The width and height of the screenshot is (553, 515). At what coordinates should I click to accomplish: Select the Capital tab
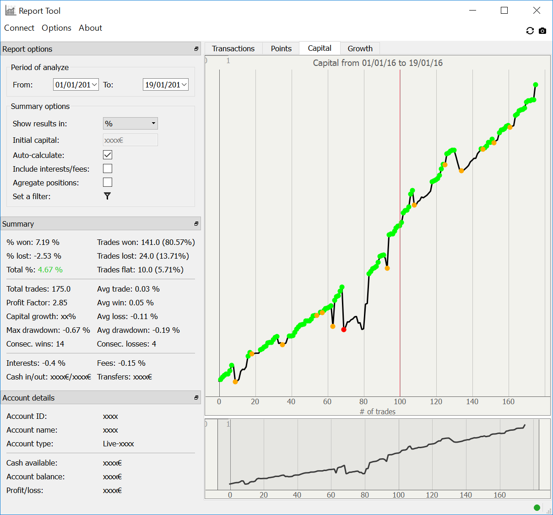[320, 48]
